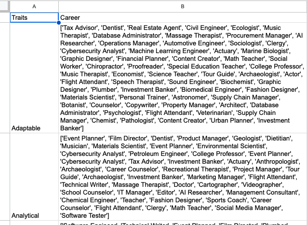The image size is (307, 225).
Task: Click the divider between column A and B headers
Action: [58, 6]
